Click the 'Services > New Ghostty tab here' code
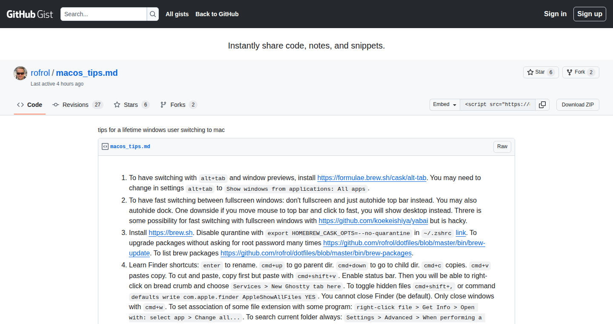 click(x=287, y=287)
